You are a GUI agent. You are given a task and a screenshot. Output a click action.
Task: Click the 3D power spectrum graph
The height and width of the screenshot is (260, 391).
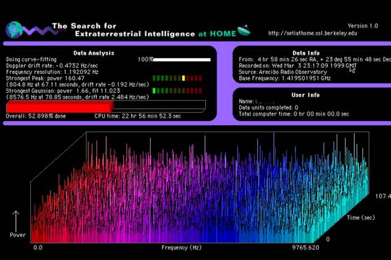click(200, 187)
